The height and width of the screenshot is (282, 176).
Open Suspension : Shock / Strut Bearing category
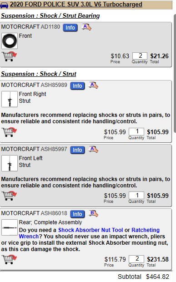tap(50, 15)
